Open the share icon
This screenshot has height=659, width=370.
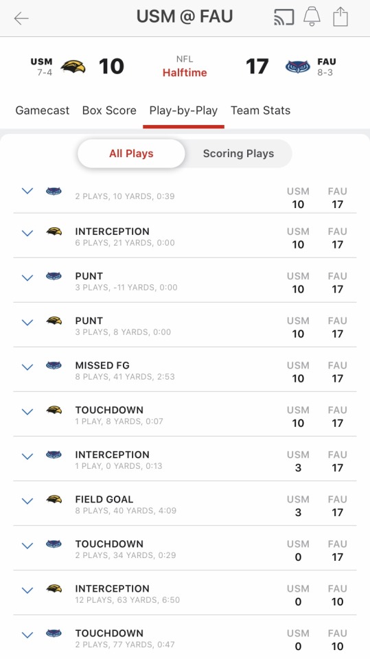(340, 17)
